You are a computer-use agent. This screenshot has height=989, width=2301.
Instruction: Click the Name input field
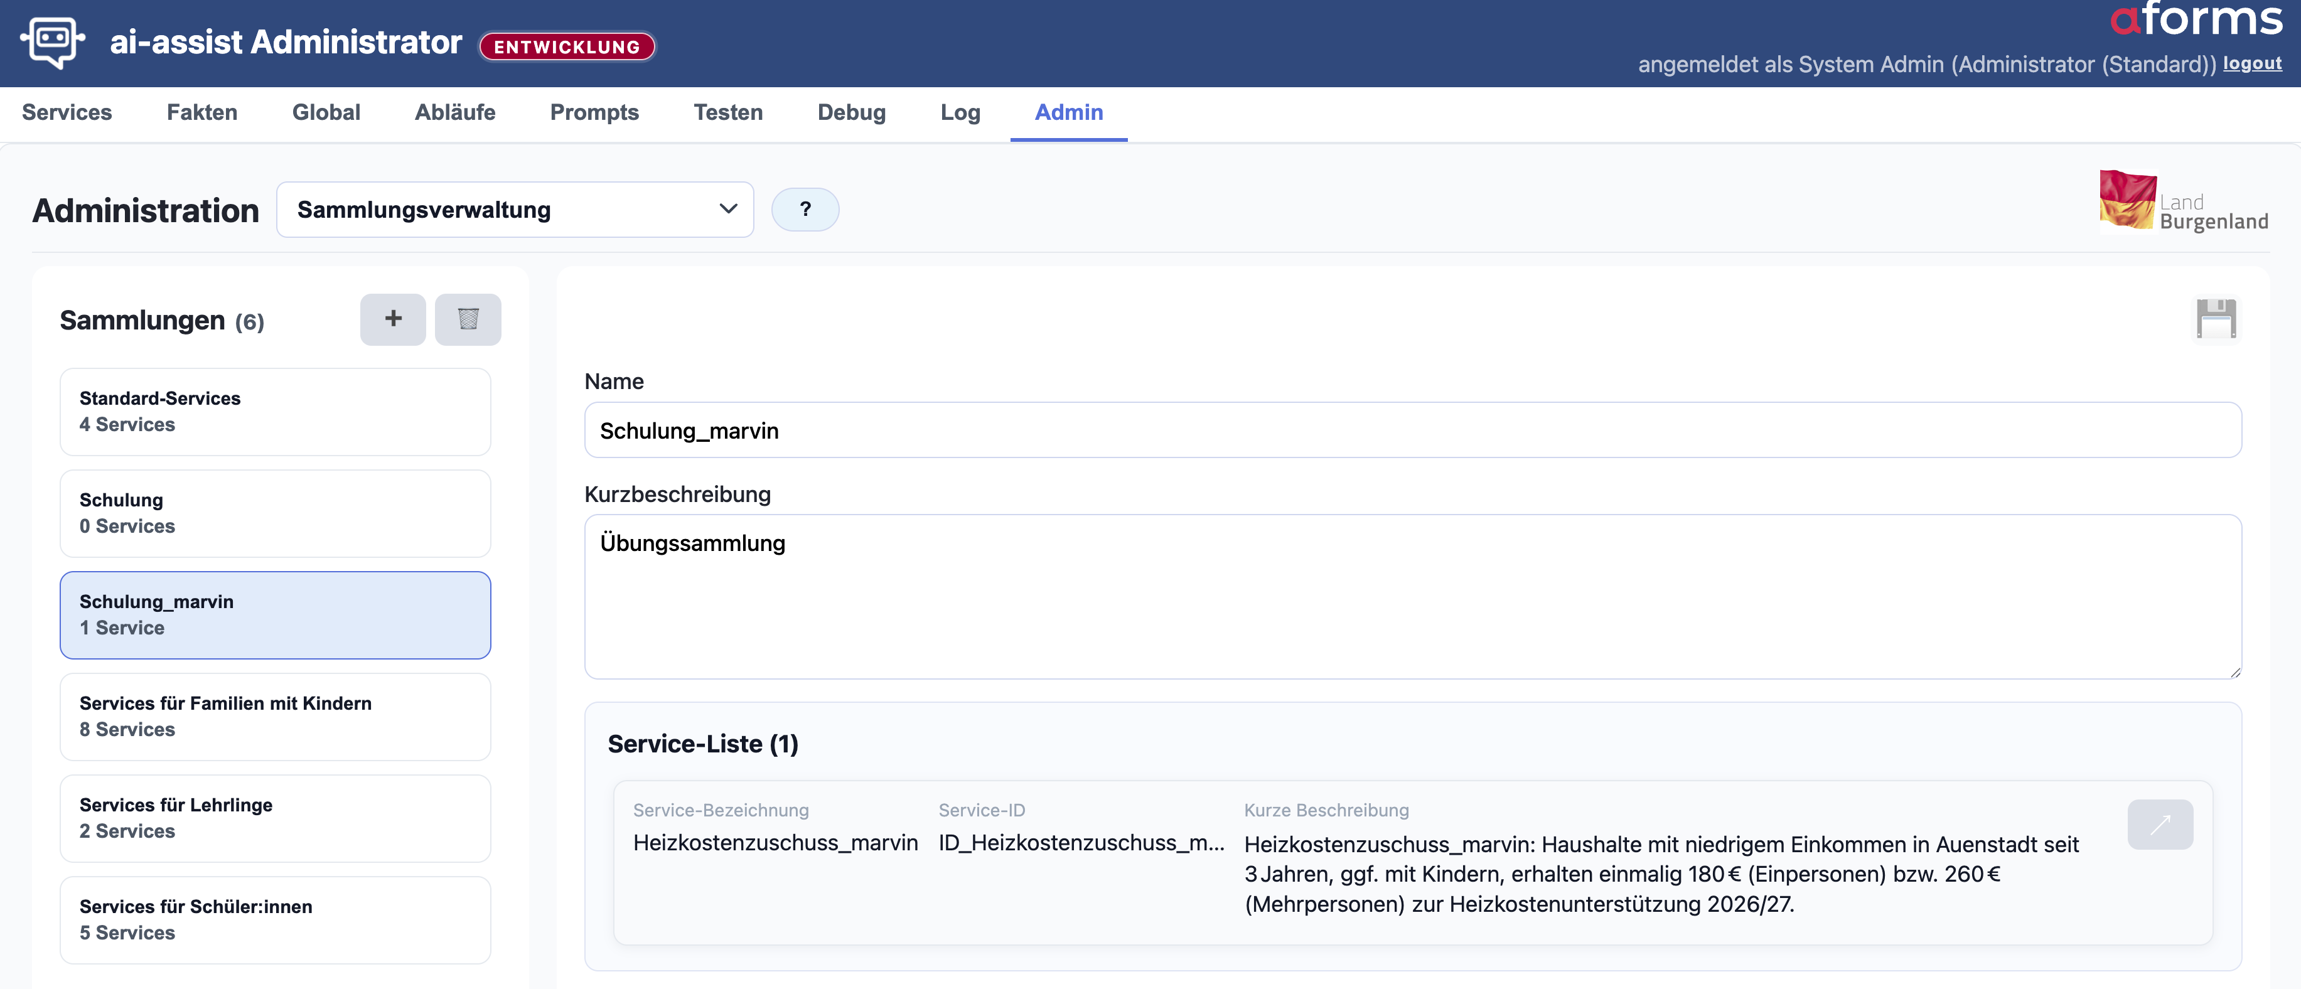[1412, 430]
